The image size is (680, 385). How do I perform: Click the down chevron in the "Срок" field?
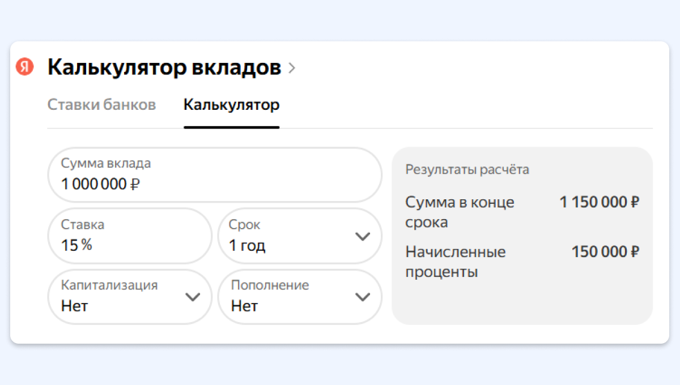click(362, 236)
